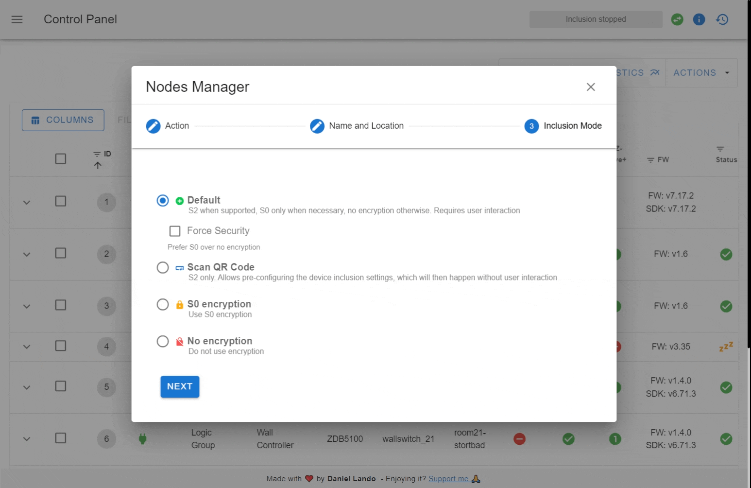Click the heart icon in the footer
Viewport: 751px width, 488px height.
(309, 478)
